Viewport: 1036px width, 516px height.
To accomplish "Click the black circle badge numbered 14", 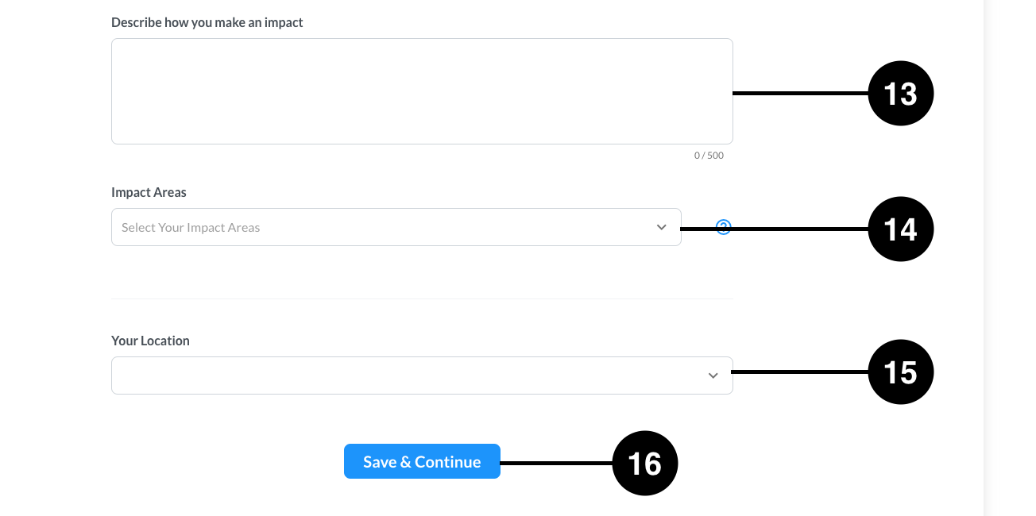I will tap(900, 229).
